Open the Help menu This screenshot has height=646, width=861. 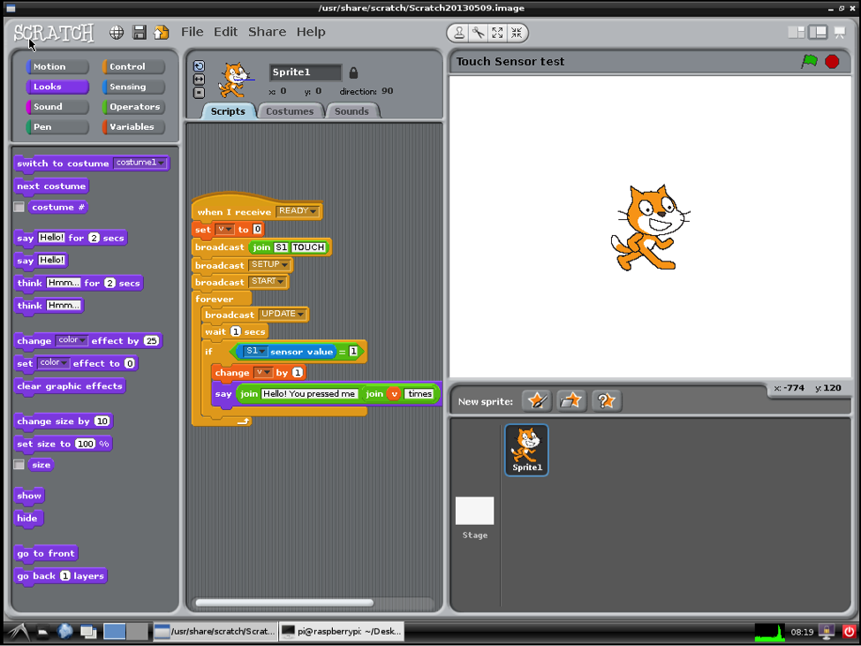pos(311,32)
